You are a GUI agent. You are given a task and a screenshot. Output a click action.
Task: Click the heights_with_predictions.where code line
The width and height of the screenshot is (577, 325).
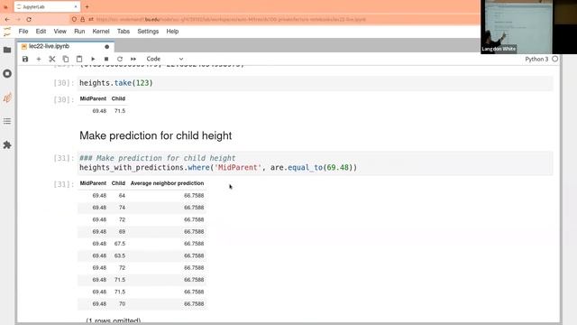point(218,168)
